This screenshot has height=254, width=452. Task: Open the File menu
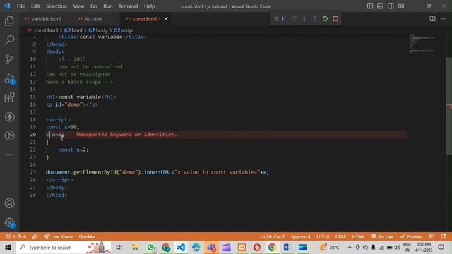pyautogui.click(x=20, y=6)
